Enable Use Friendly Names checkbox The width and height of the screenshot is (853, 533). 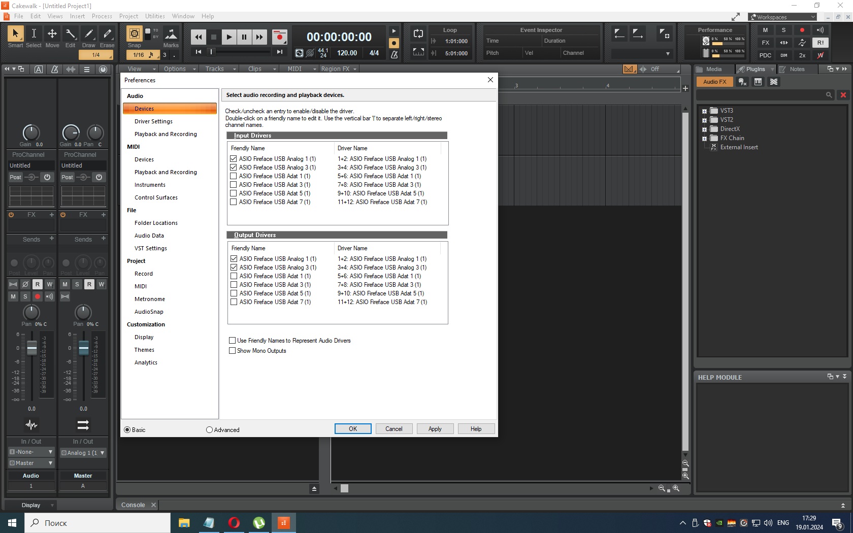[233, 341]
